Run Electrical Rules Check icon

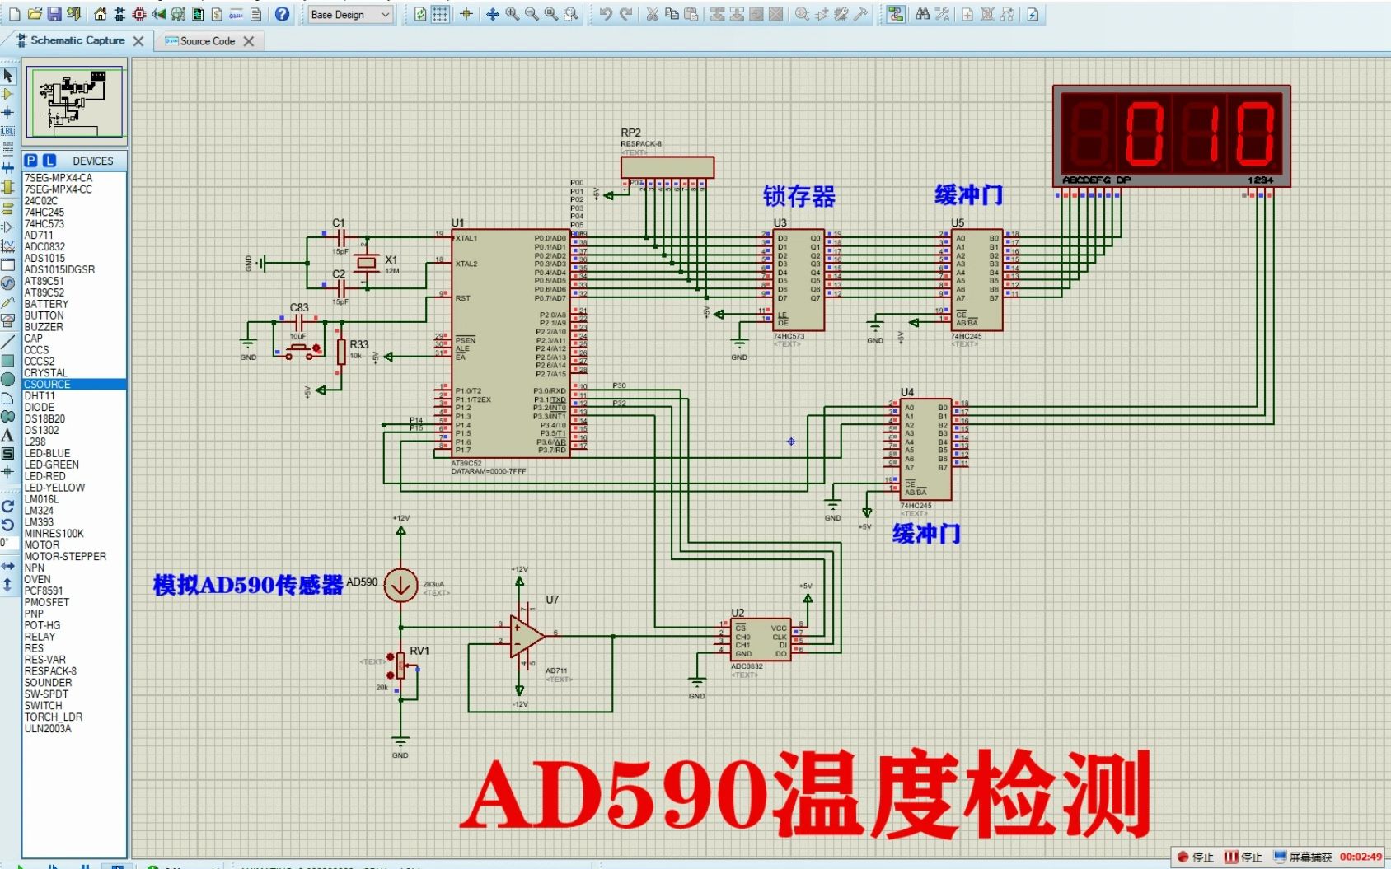click(x=1033, y=14)
